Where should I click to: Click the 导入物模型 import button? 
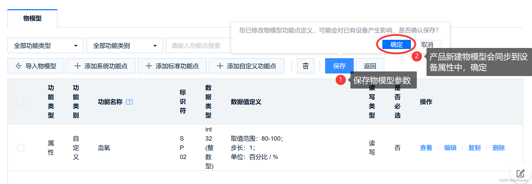pos(36,66)
